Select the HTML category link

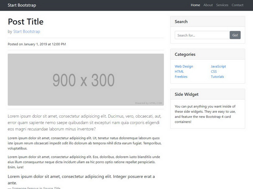179,72
